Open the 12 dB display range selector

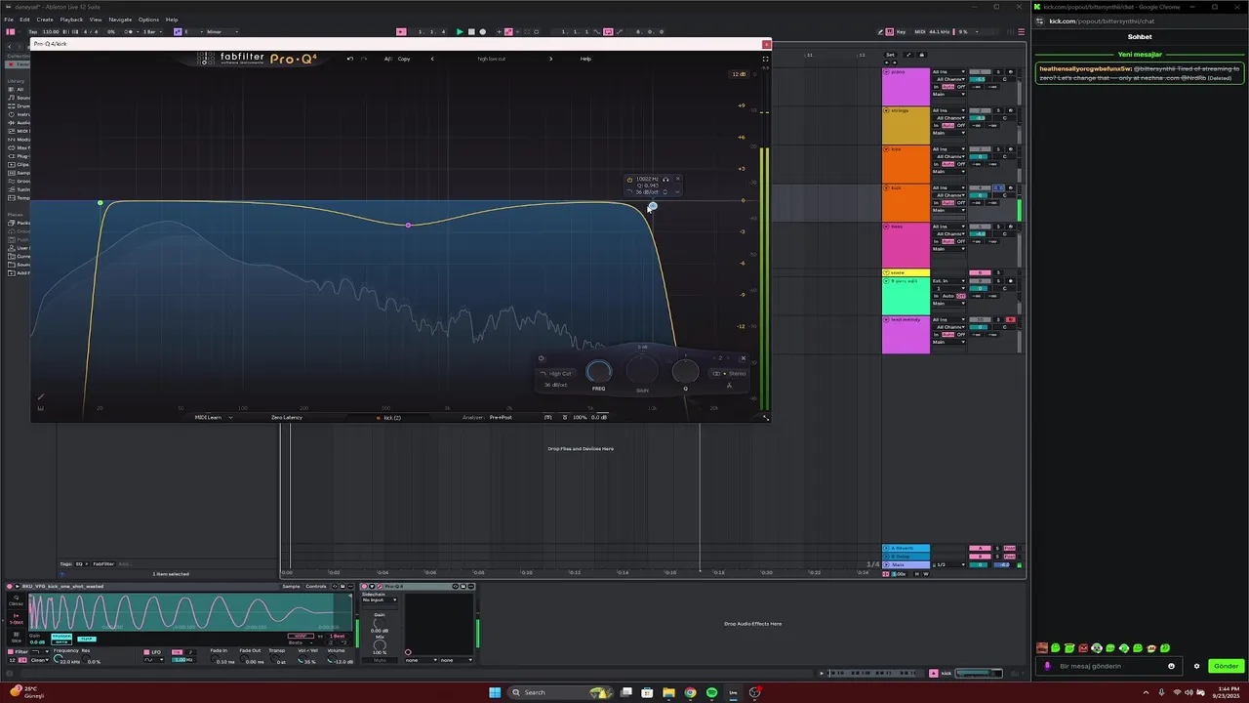pos(740,74)
